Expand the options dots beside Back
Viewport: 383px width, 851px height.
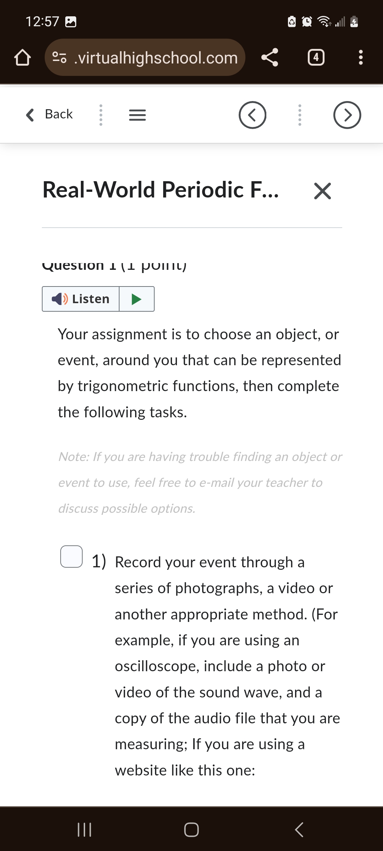click(x=100, y=115)
